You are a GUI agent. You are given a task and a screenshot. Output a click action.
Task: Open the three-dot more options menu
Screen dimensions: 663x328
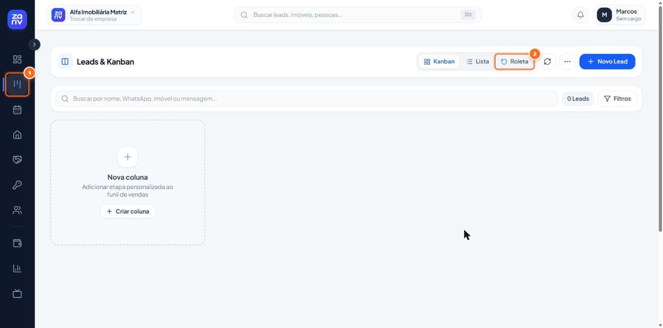coord(567,61)
